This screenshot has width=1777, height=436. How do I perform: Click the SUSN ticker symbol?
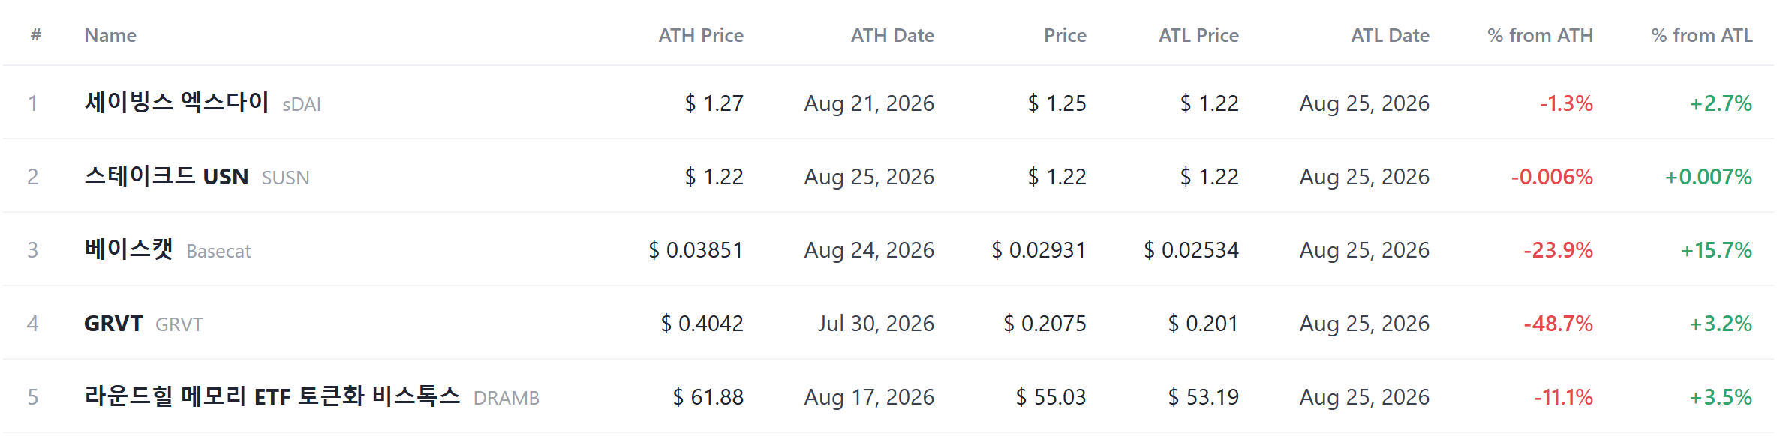[285, 178]
